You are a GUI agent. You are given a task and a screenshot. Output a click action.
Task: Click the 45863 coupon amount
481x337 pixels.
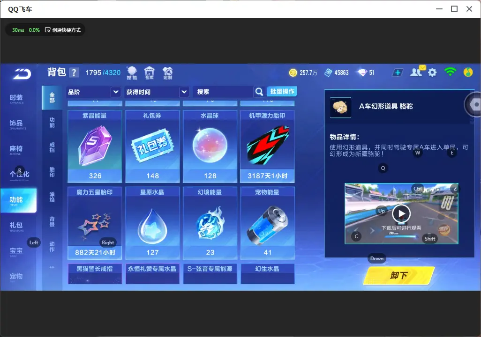click(341, 73)
